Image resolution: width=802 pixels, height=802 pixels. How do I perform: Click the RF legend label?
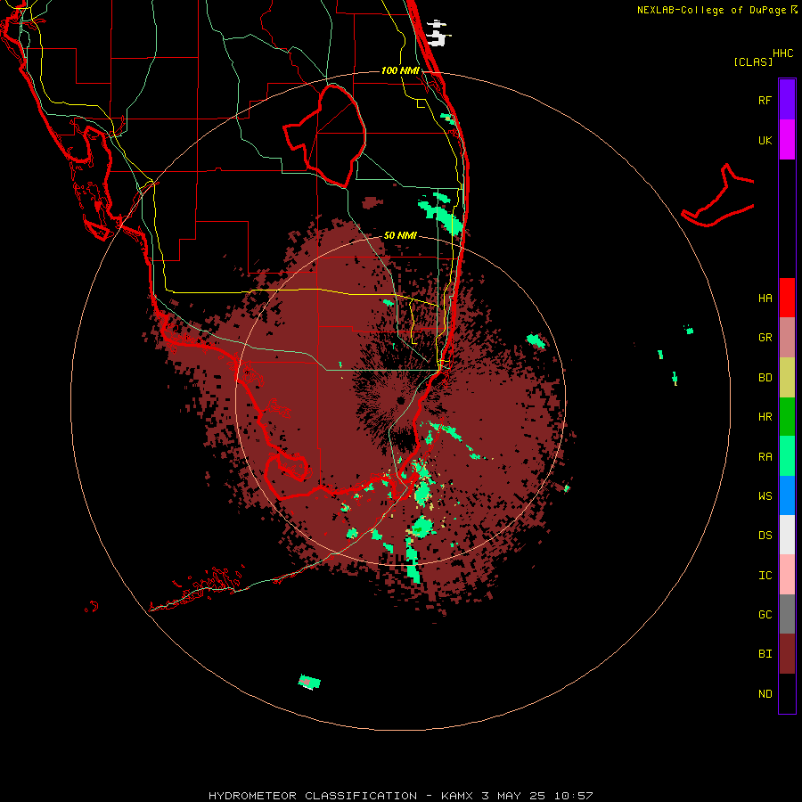(765, 100)
